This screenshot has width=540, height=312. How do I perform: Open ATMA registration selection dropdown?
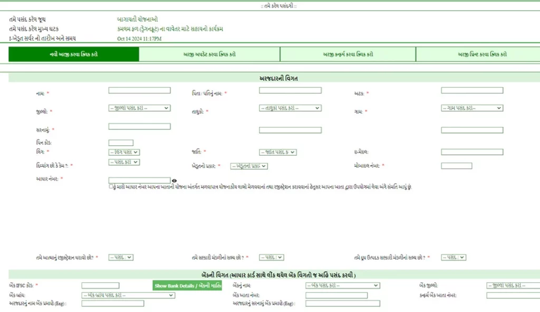click(121, 257)
